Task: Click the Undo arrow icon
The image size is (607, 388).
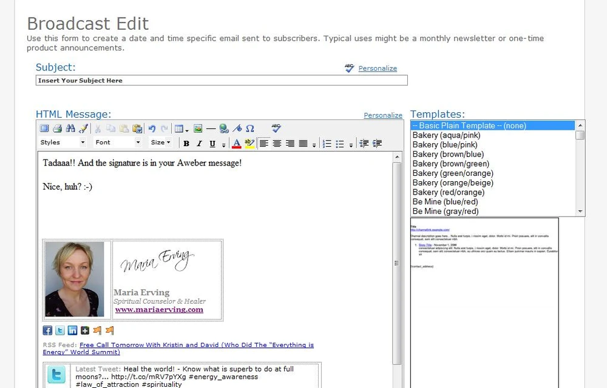Action: (x=152, y=129)
